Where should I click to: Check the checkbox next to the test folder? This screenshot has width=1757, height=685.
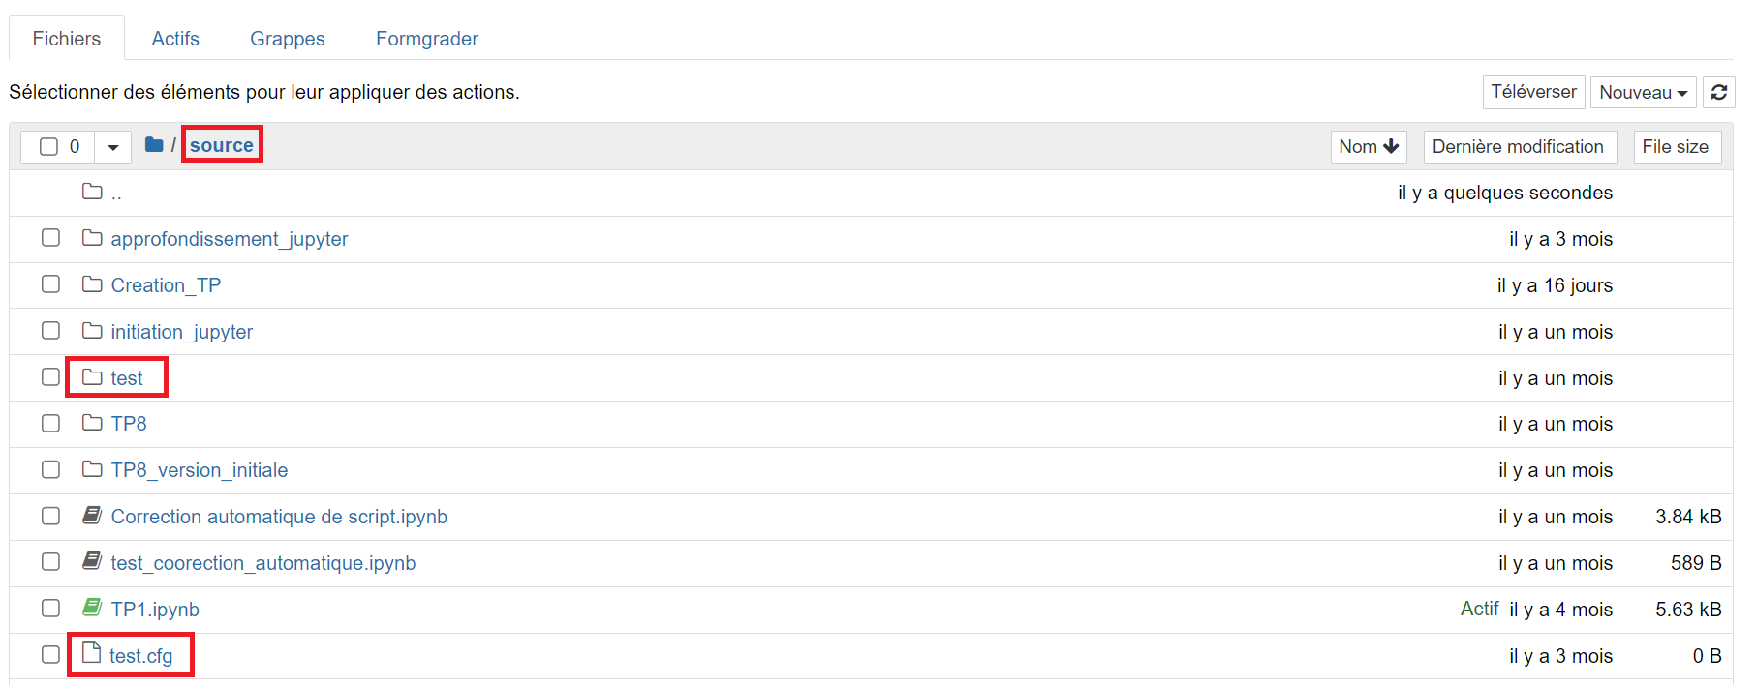pos(50,376)
